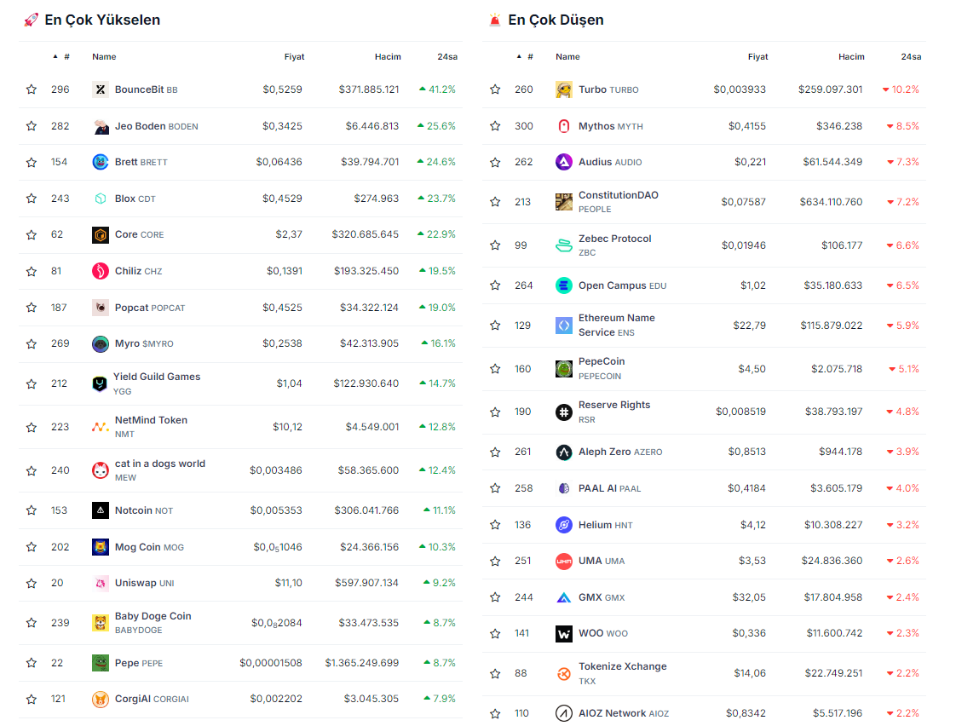The height and width of the screenshot is (726, 956).
Task: Click the Audius purple logo icon
Action: [x=564, y=162]
